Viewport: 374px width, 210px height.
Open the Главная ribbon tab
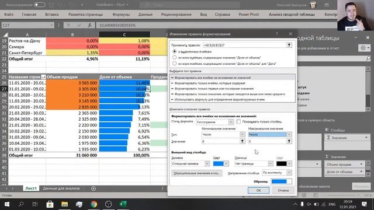[x=29, y=15]
